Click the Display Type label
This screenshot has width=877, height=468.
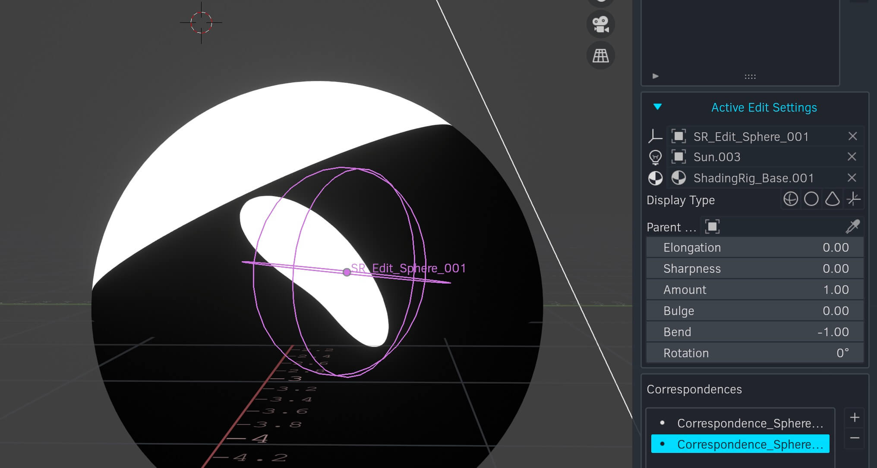coord(681,200)
